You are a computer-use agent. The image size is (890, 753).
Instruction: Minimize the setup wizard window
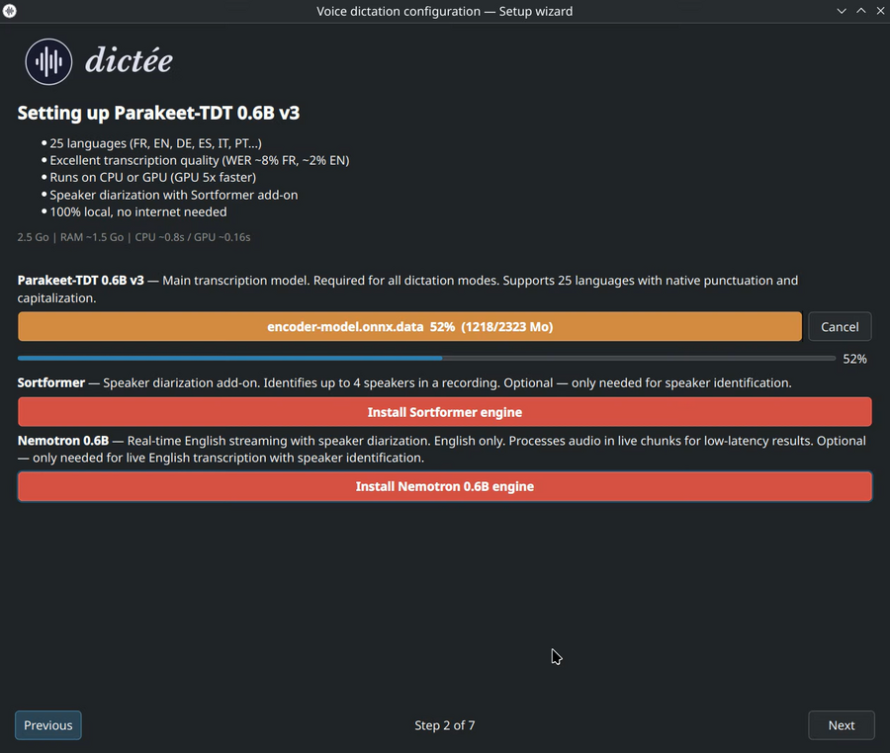coord(842,11)
